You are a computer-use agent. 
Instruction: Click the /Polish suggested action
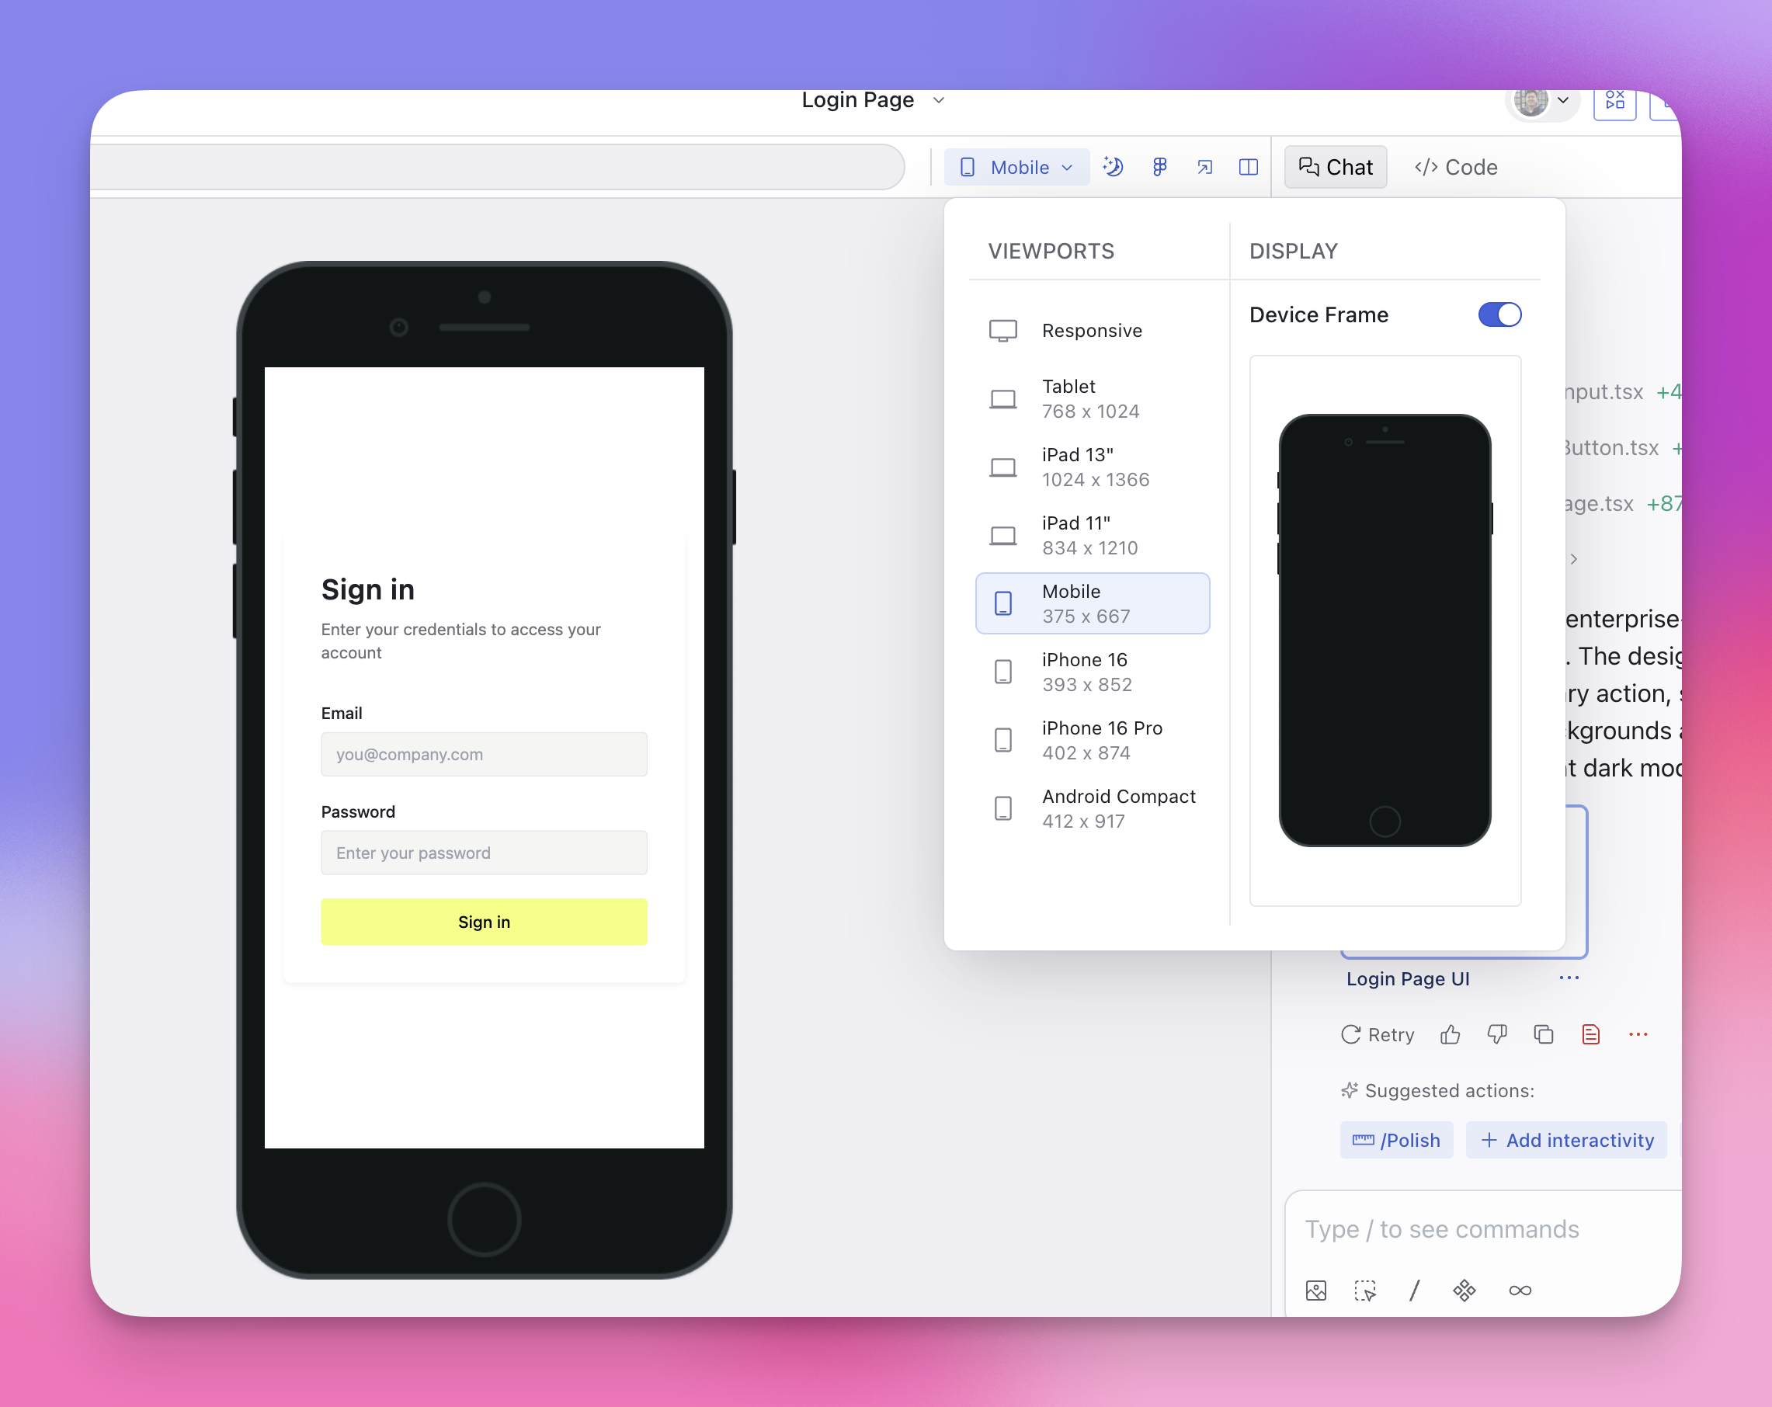1395,1140
